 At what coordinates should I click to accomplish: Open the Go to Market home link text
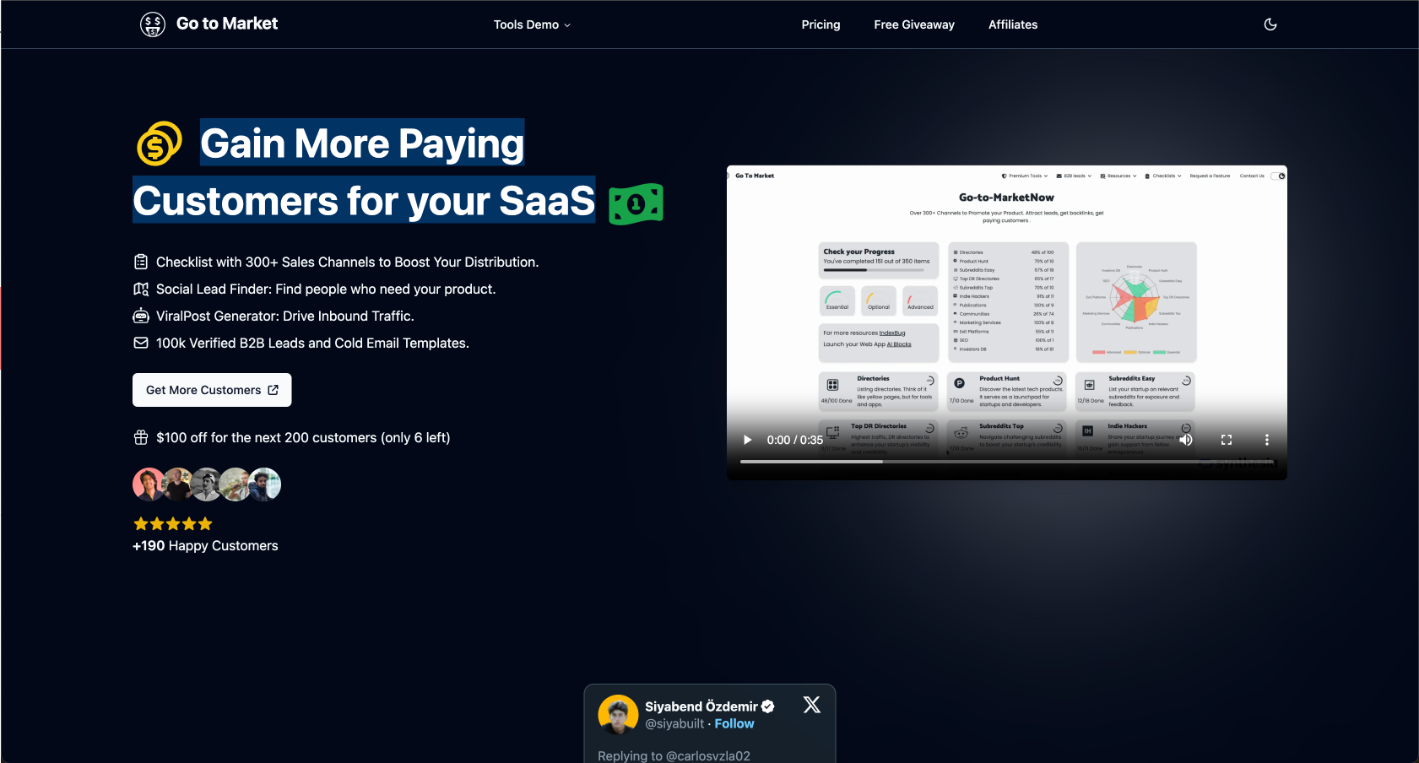tap(226, 24)
